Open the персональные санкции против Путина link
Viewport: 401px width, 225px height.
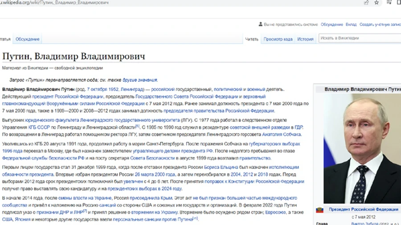pyautogui.click(x=153, y=220)
